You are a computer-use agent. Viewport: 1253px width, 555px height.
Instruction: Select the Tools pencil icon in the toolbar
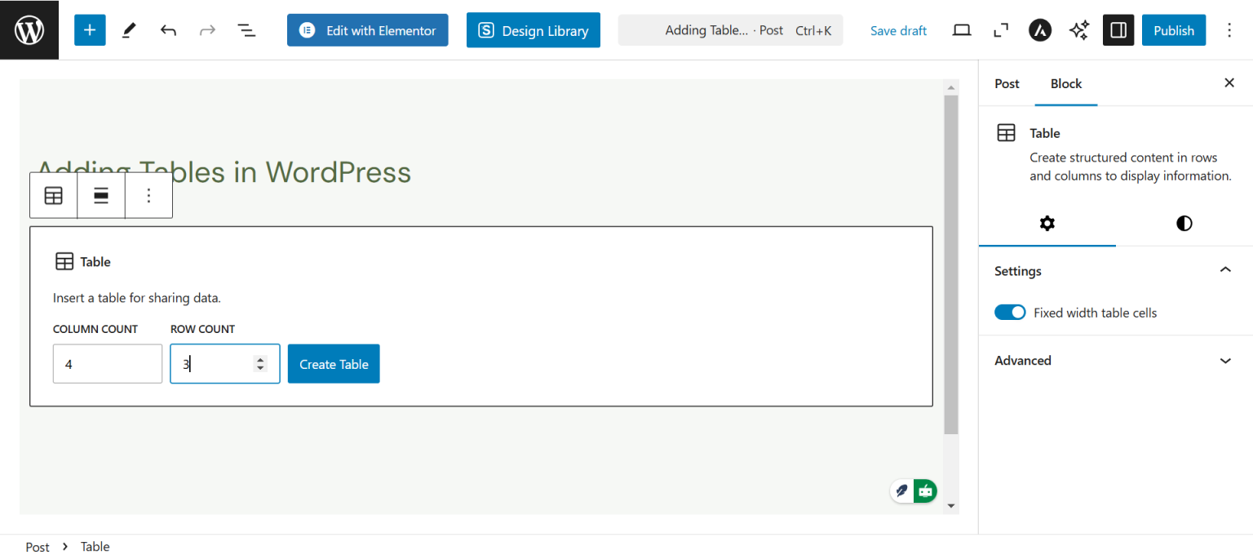click(128, 30)
